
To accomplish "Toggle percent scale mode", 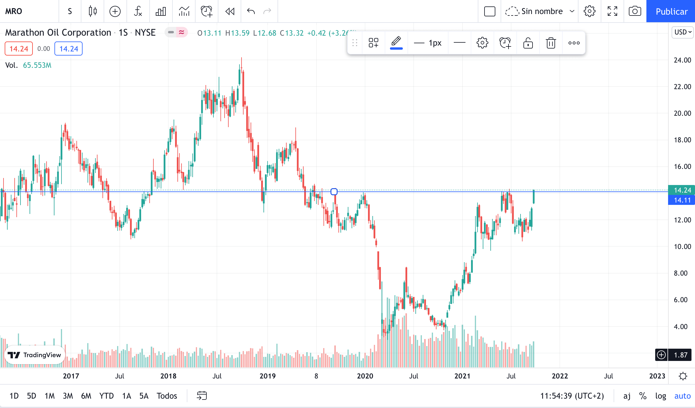I will pos(643,396).
